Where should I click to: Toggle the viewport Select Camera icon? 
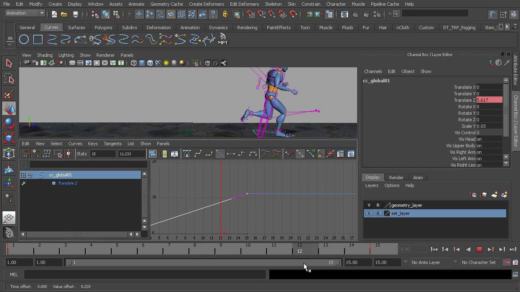[x=26, y=63]
